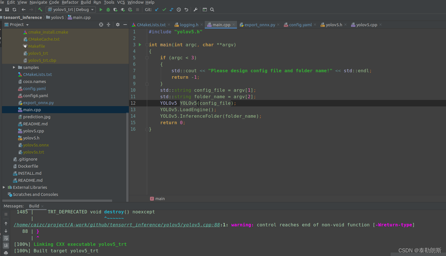Select the Build tab in Messages
Screen dimensions: 446x256
[34, 206]
